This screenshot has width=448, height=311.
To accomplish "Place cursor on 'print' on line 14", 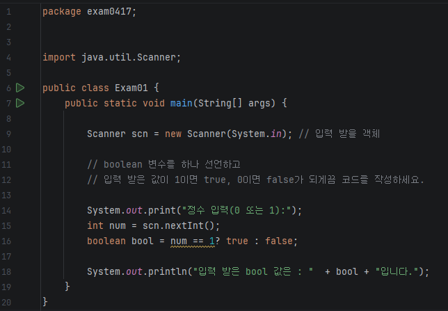I will (x=162, y=210).
